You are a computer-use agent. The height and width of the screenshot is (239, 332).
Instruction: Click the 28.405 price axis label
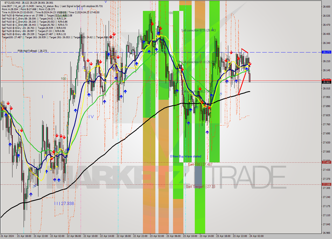[x=326, y=34]
